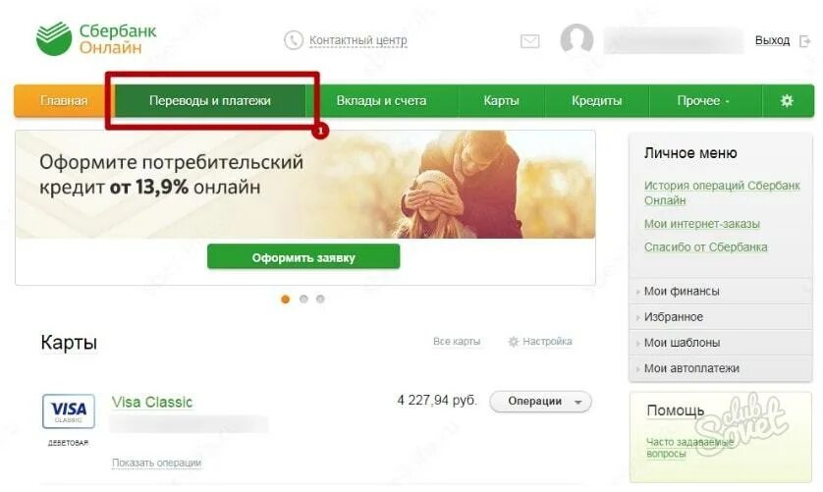Click the Visa Classic card icon
This screenshot has height=492, width=823.
point(68,411)
